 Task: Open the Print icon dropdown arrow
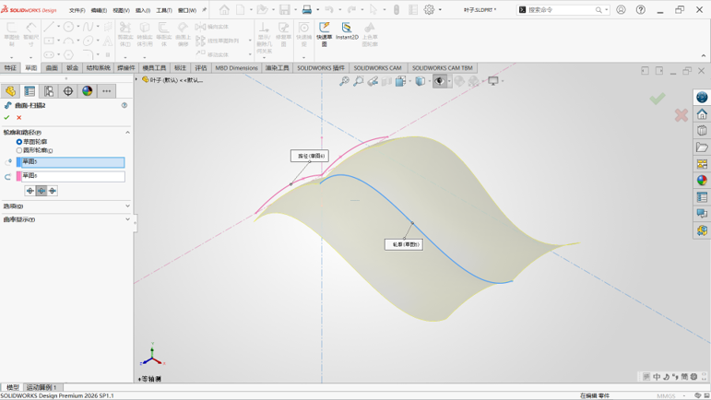pyautogui.click(x=317, y=9)
